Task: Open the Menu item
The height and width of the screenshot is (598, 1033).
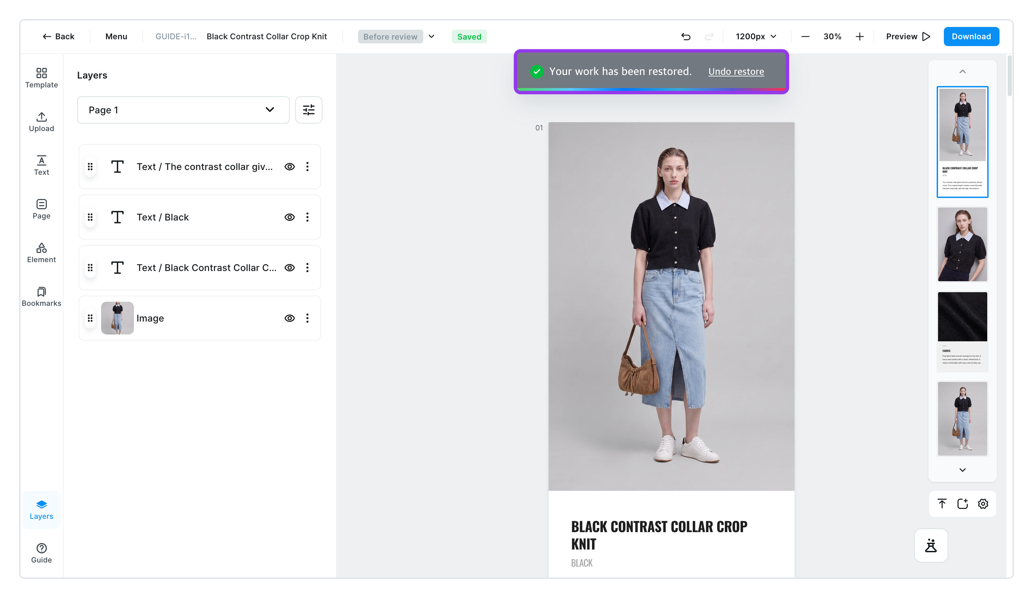Action: pos(116,37)
